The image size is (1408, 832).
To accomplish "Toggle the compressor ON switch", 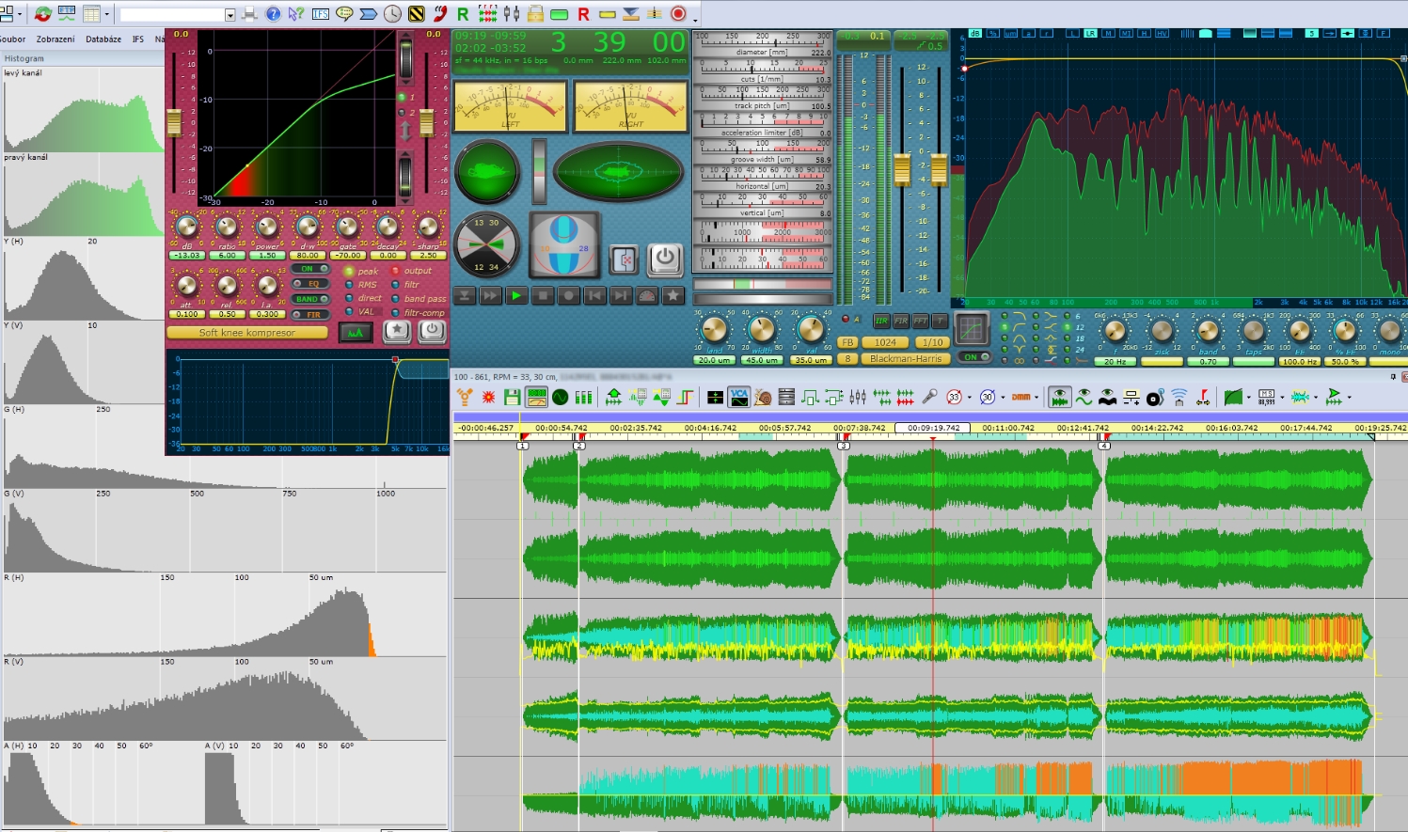I will pyautogui.click(x=310, y=269).
